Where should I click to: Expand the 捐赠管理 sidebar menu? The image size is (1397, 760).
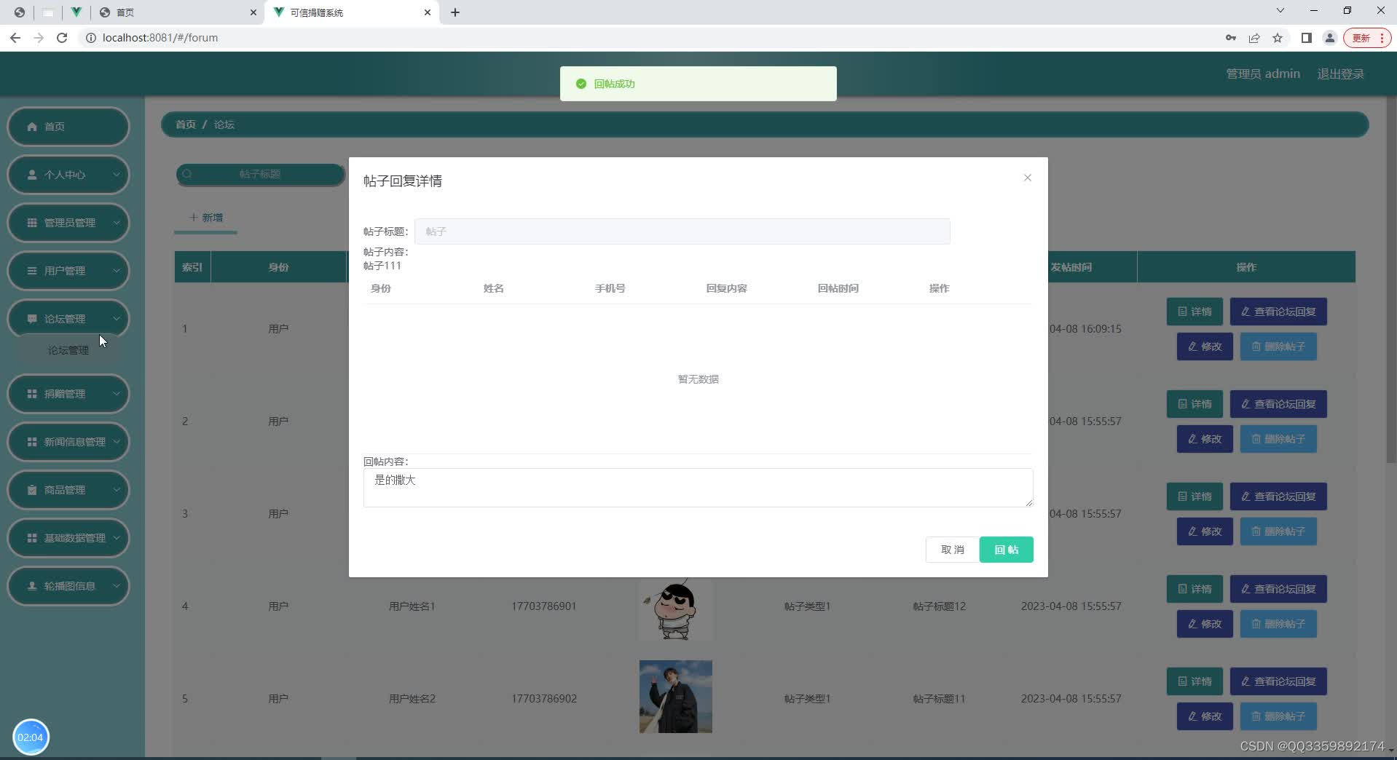coord(68,394)
